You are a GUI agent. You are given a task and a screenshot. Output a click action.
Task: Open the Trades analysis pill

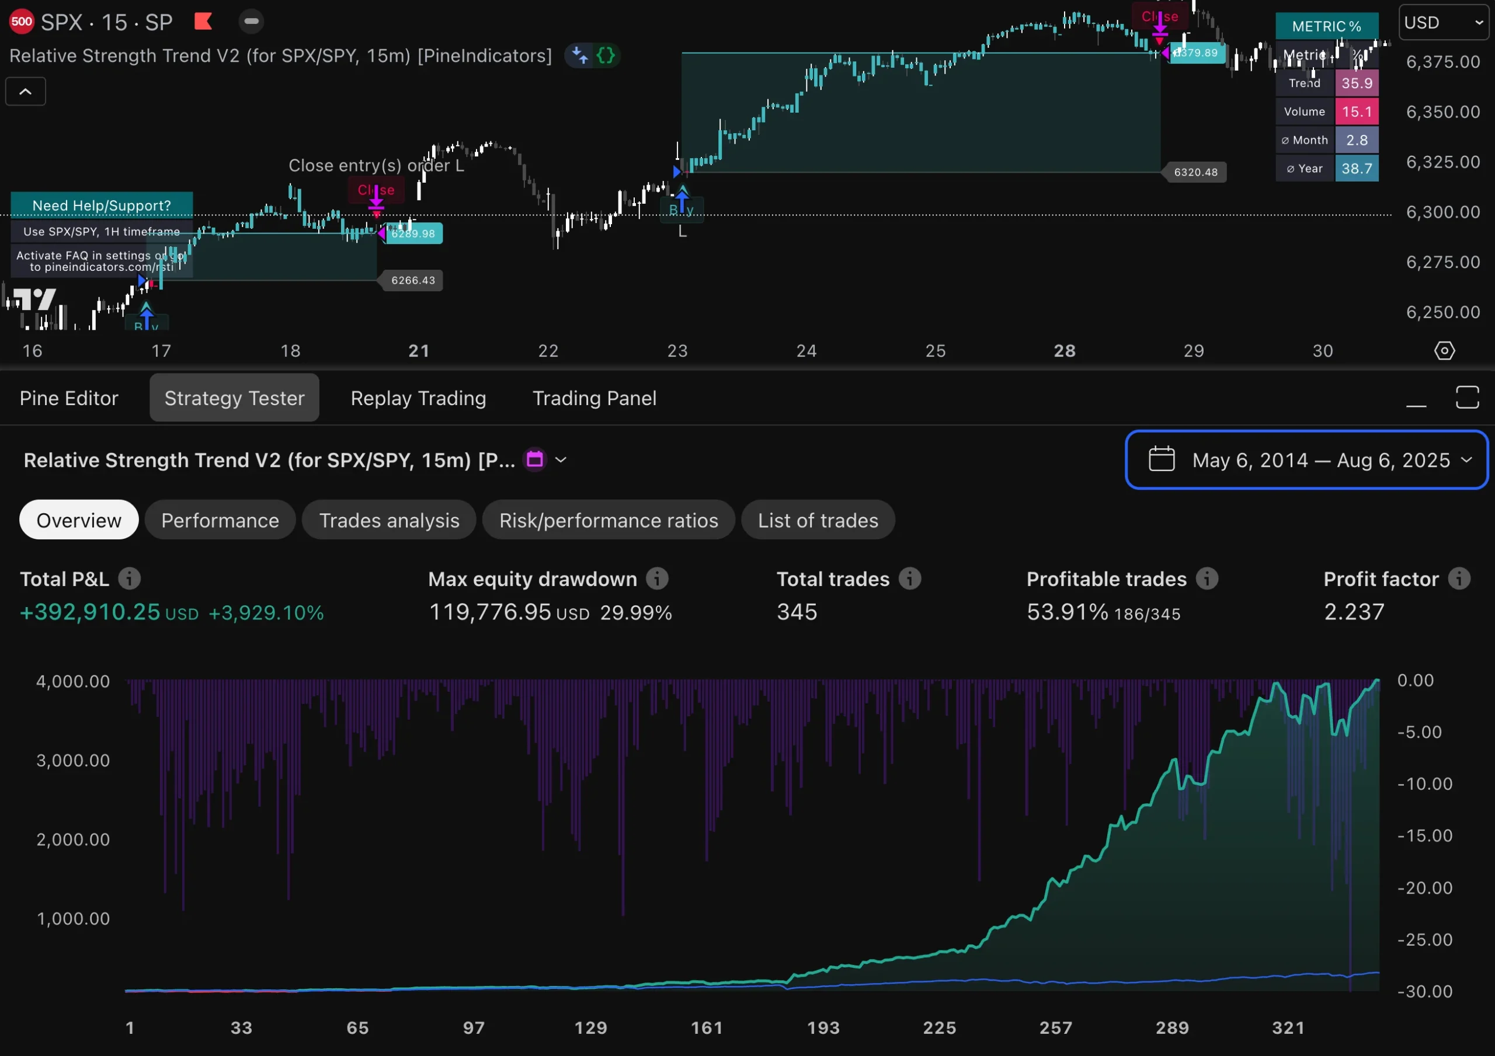pyautogui.click(x=390, y=520)
